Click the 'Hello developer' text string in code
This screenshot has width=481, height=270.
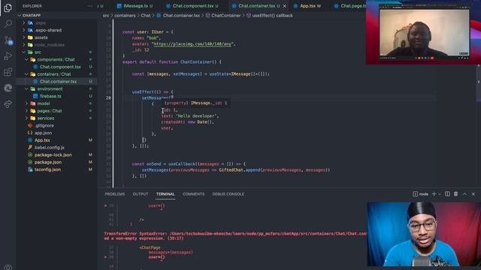(x=197, y=116)
